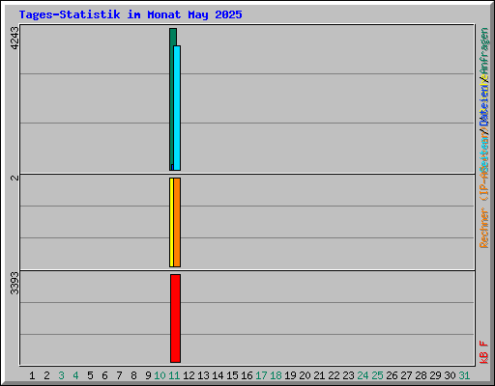
Task: Click day label 22 on the x-axis
Action: pyautogui.click(x=334, y=375)
